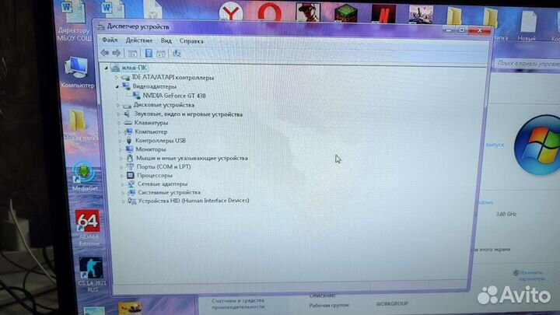This screenshot has width=560, height=315.
Task: Open the Справка menu
Action: pyautogui.click(x=191, y=40)
